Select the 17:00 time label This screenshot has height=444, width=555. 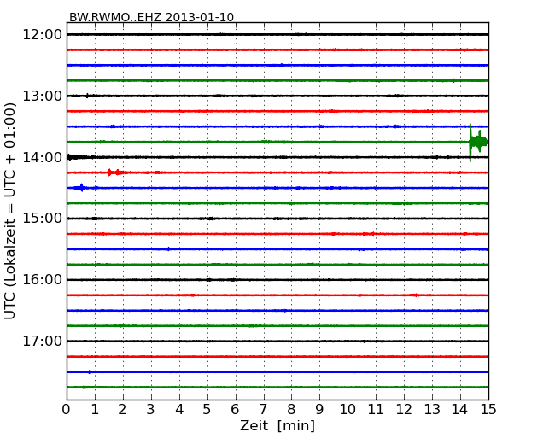pos(42,341)
